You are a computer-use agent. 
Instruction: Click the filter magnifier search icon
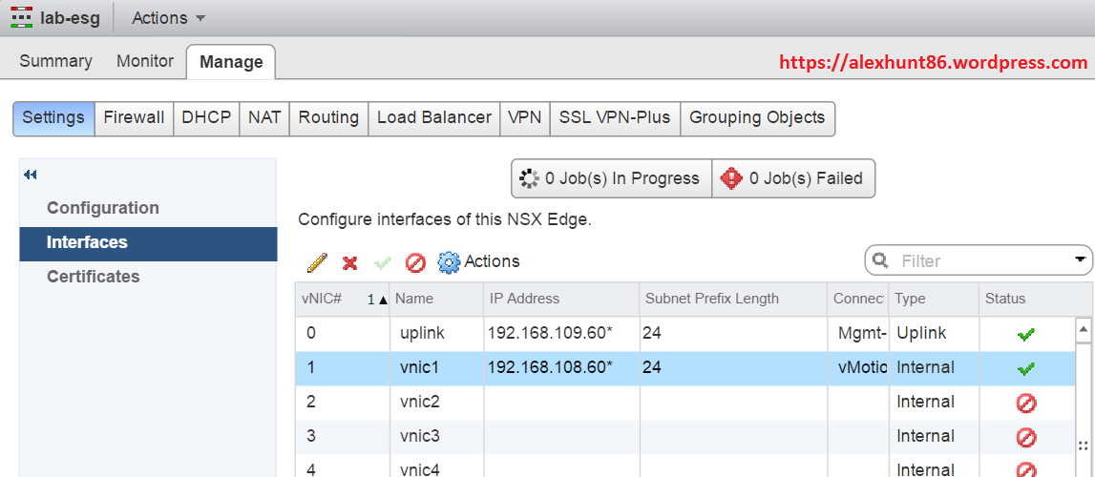(881, 260)
